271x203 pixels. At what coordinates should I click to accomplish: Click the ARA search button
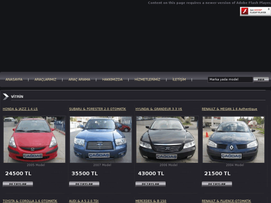261,80
